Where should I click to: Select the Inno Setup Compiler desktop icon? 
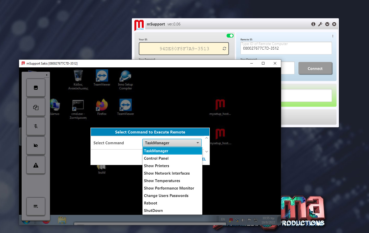coord(125,80)
